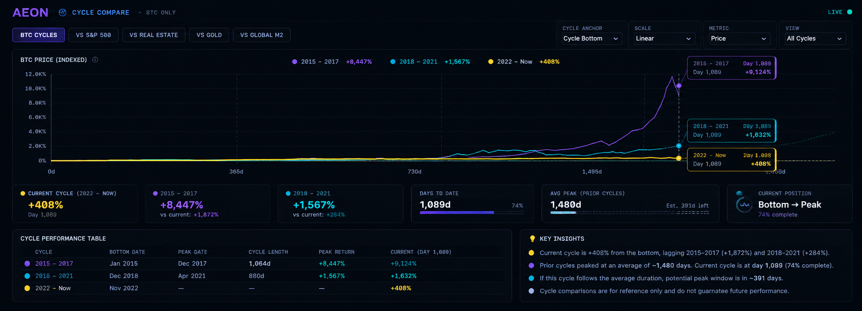Screen dimensions: 862x311
Task: Click the Key Insights lightbulb icon
Action: pyautogui.click(x=532, y=239)
